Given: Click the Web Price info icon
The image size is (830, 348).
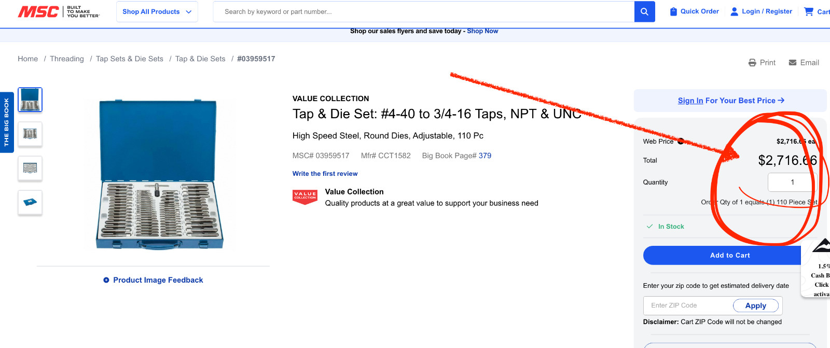Looking at the screenshot, I should click(x=681, y=141).
